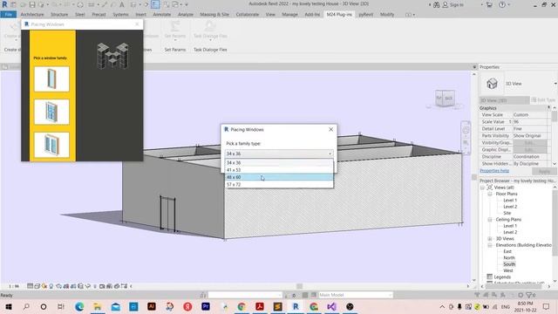Viewport: 558px width, 314px height.
Task: Switch to the pyRevit tab
Action: click(366, 15)
